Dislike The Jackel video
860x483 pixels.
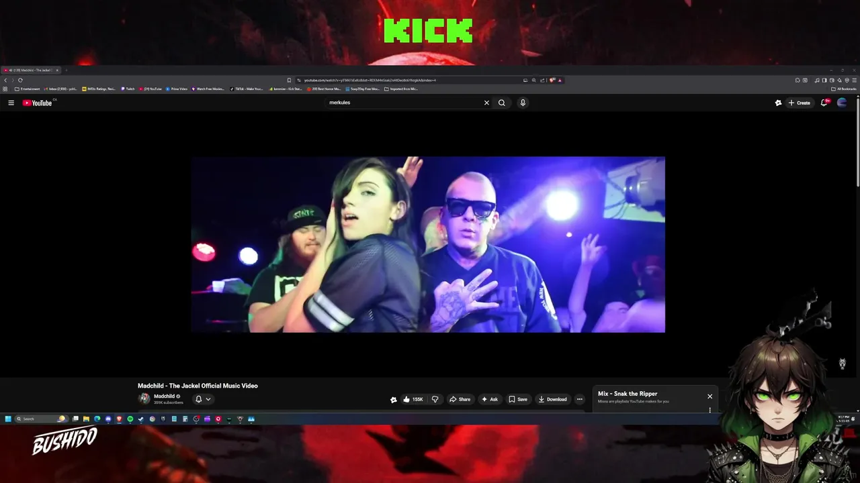coord(435,399)
